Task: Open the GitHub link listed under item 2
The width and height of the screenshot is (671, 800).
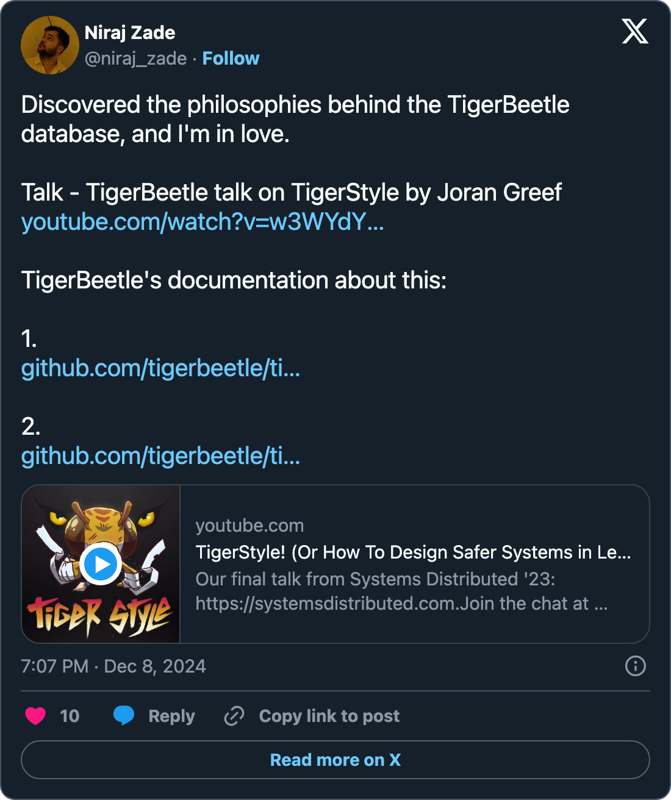Action: 160,456
